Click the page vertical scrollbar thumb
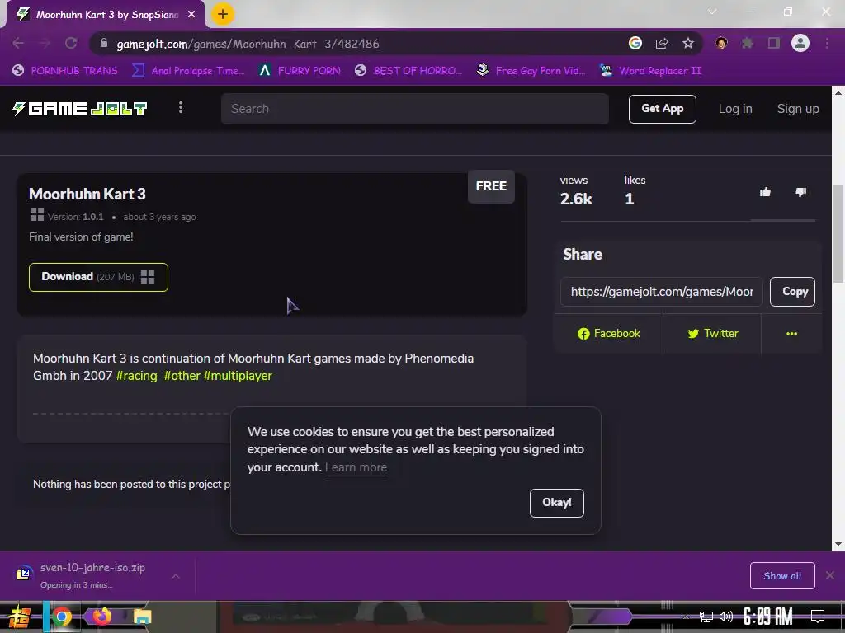 pyautogui.click(x=838, y=232)
